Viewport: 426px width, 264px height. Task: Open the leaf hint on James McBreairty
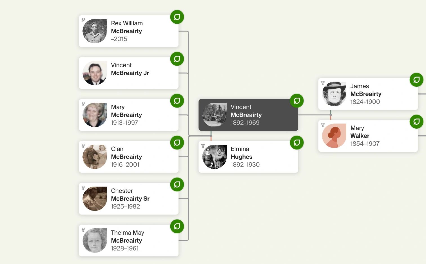(416, 80)
